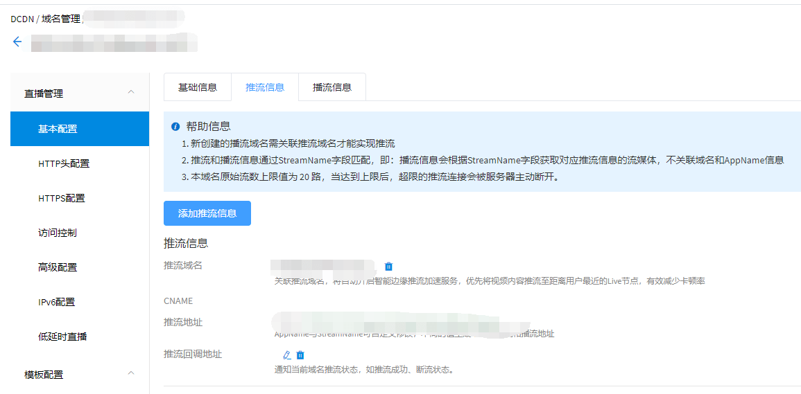801x394 pixels.
Task: Edit the 推流回调地址 with pencil icon
Action: pos(287,355)
